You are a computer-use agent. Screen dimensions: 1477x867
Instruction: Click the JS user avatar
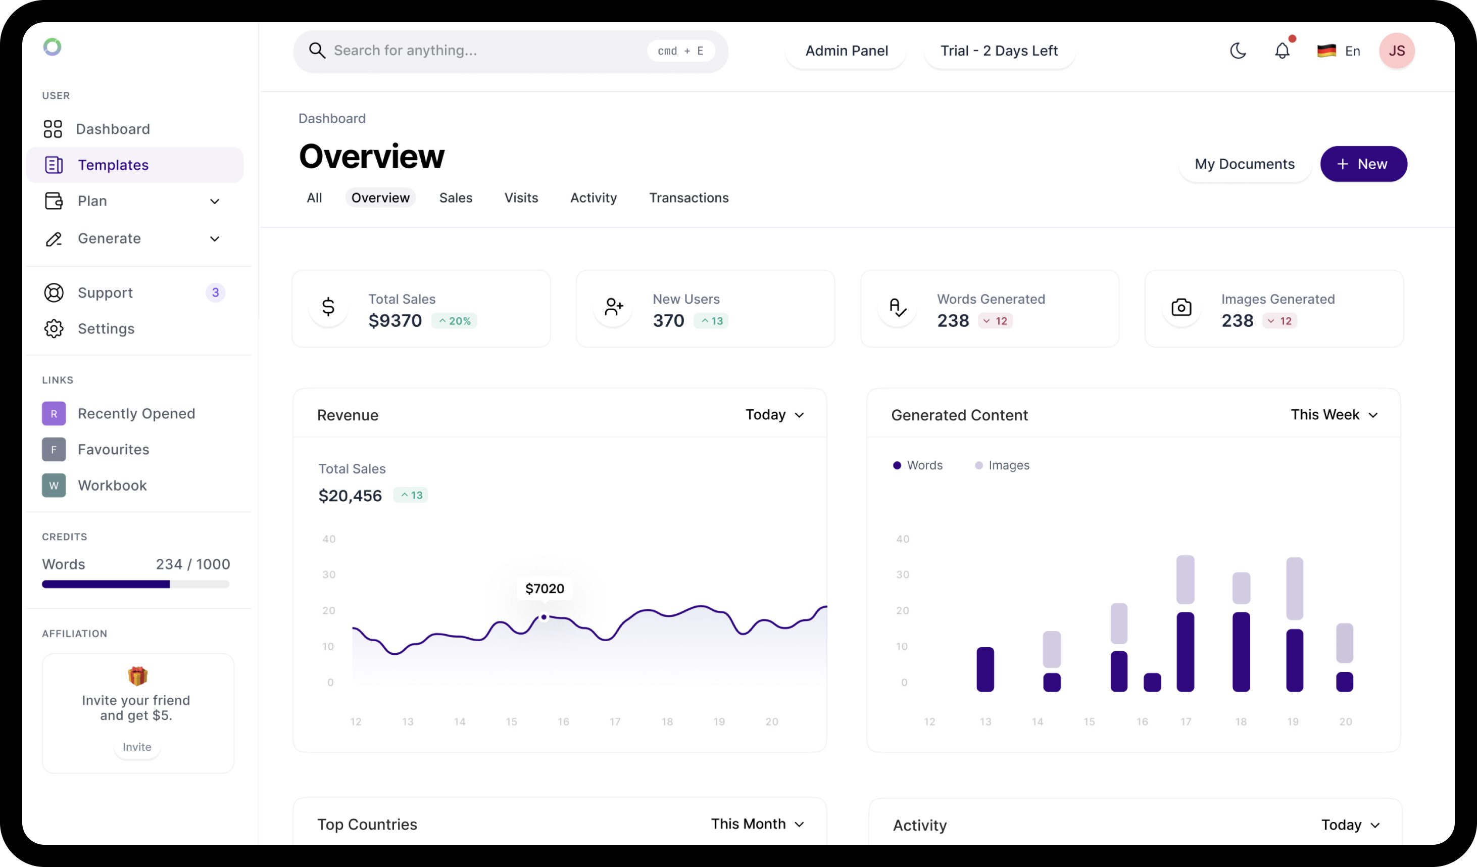tap(1396, 51)
